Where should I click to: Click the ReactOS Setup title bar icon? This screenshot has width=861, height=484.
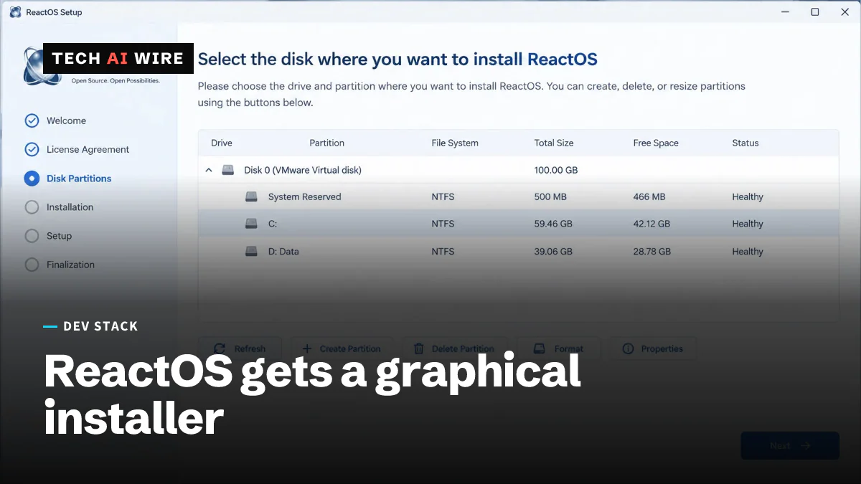click(x=15, y=12)
